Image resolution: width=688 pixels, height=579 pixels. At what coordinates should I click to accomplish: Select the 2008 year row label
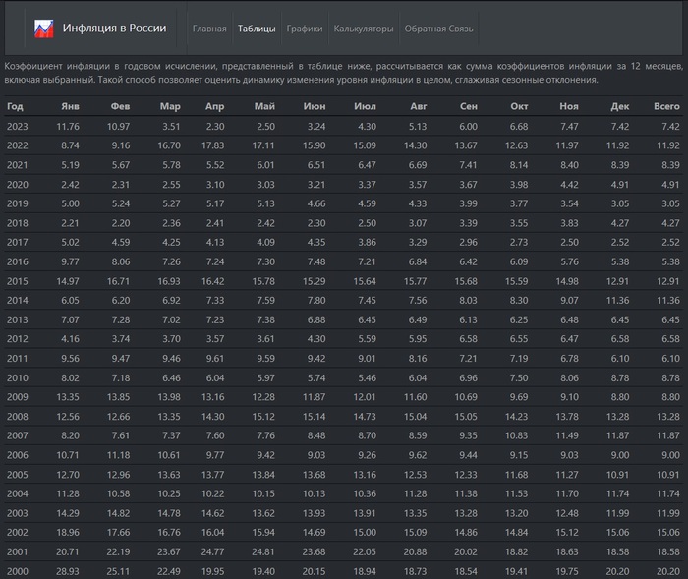[18, 415]
